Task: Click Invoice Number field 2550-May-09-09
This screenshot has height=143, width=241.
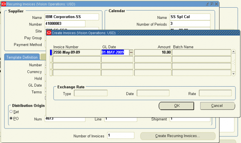Action: point(77,52)
